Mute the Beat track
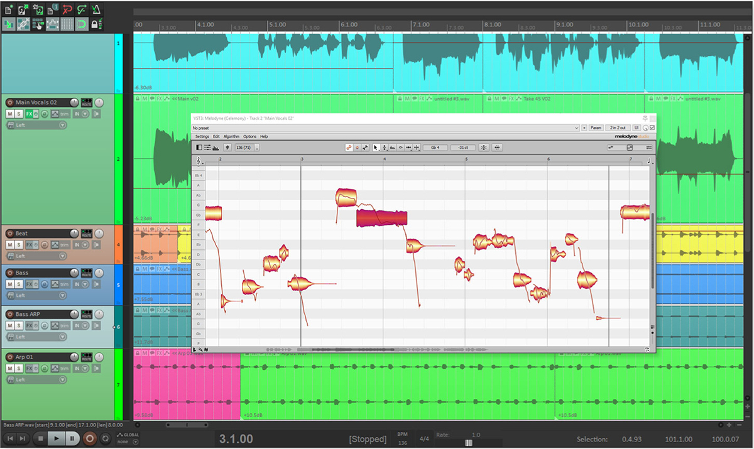The height and width of the screenshot is (449, 754). [x=10, y=244]
